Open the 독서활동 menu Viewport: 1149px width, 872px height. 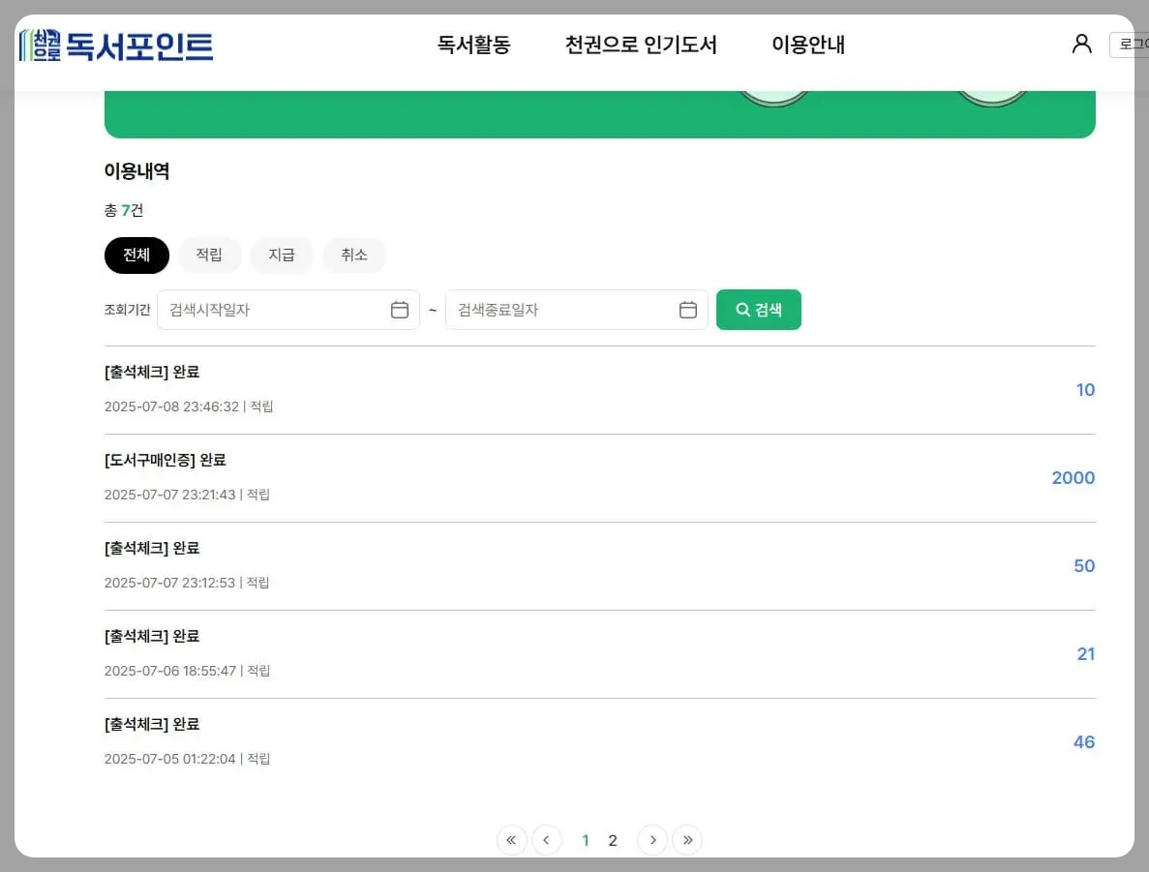(473, 45)
